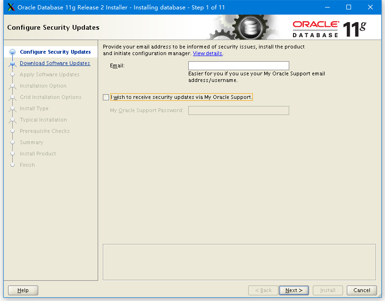Click the Prerequisite Checks step
385x301 pixels.
coord(45,131)
